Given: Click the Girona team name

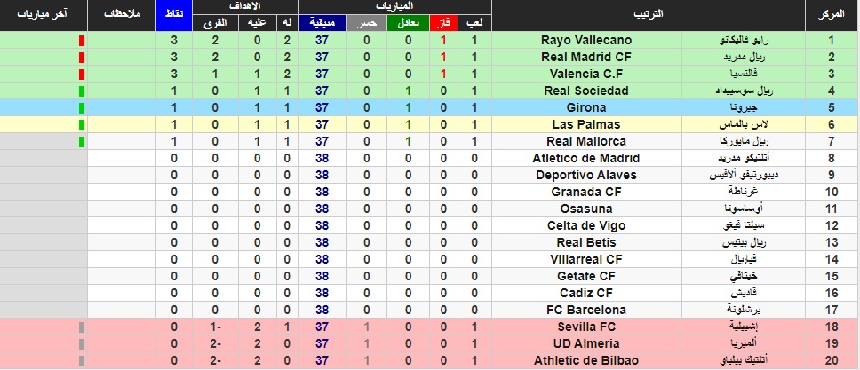Looking at the screenshot, I should [585, 108].
